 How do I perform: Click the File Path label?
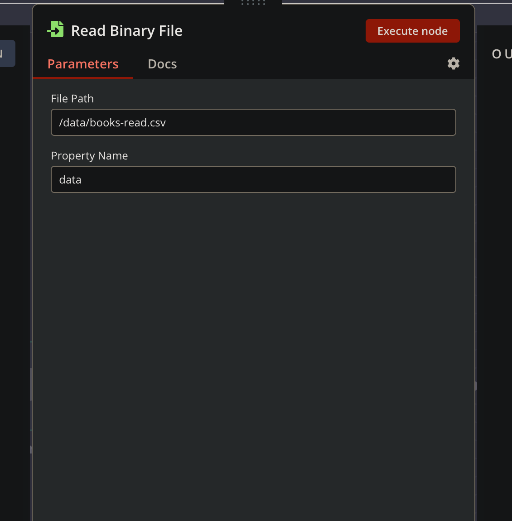(72, 98)
